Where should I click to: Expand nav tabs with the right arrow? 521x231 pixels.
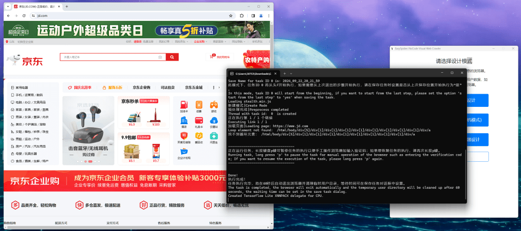pos(219,88)
